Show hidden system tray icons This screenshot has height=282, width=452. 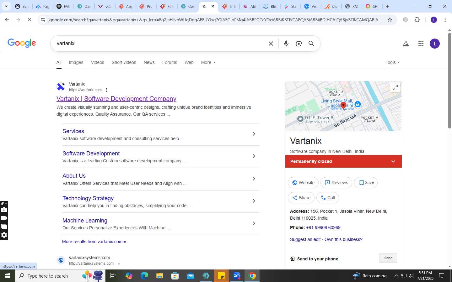tap(396, 276)
